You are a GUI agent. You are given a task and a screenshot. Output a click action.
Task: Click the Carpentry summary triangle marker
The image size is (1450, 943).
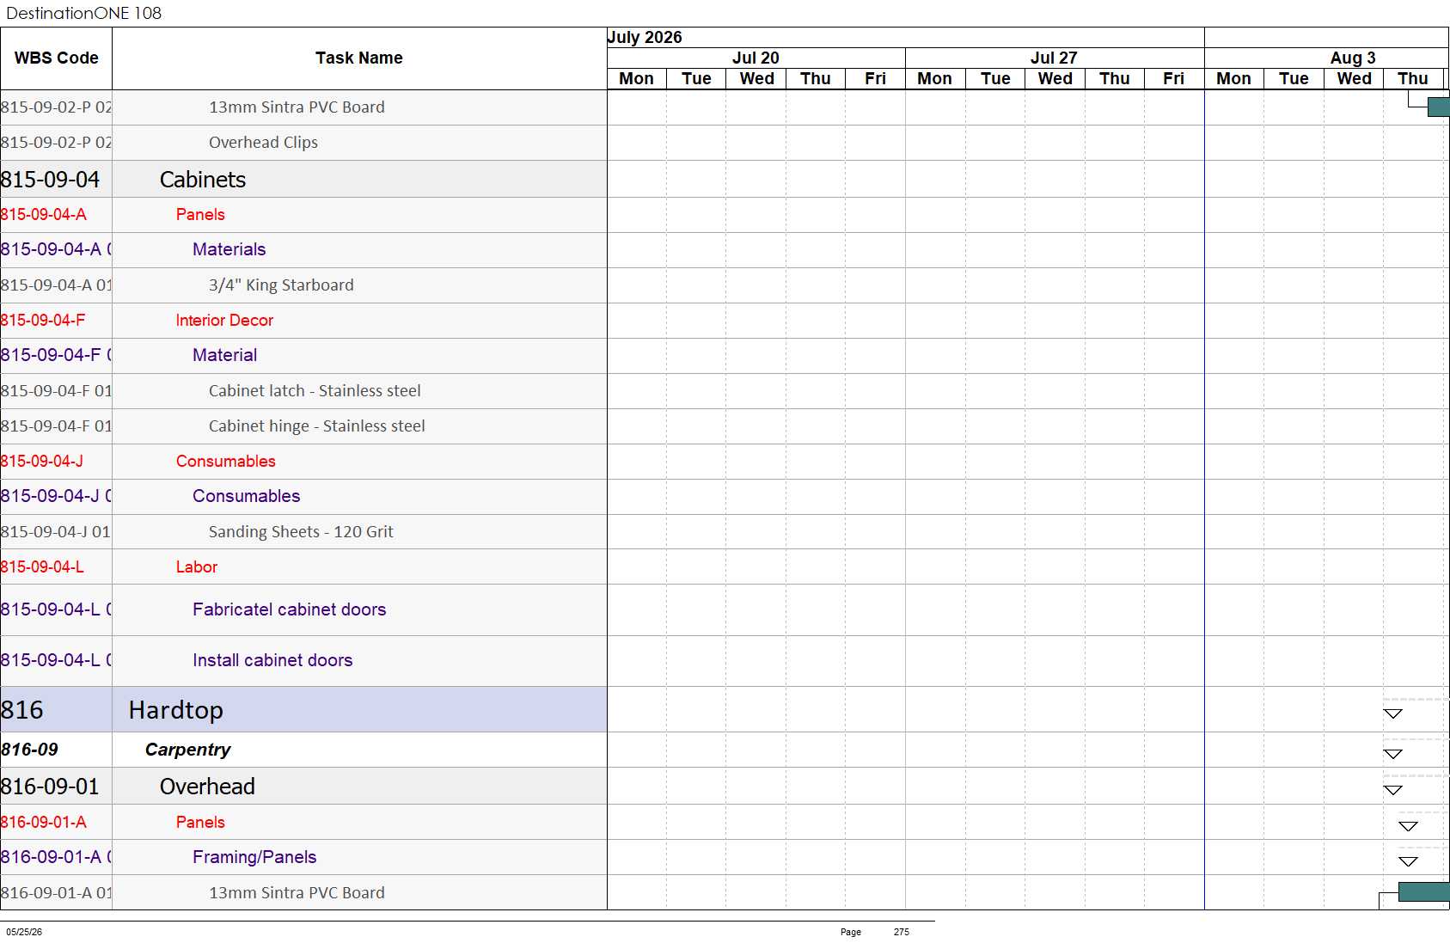pyautogui.click(x=1393, y=754)
